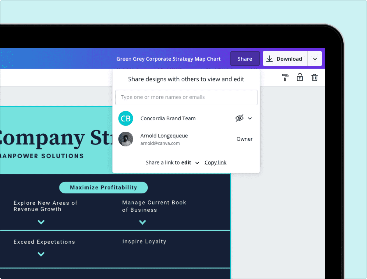367x279 pixels.
Task: Toggle the crossed-eye visibility for Concordia team
Action: pos(239,118)
